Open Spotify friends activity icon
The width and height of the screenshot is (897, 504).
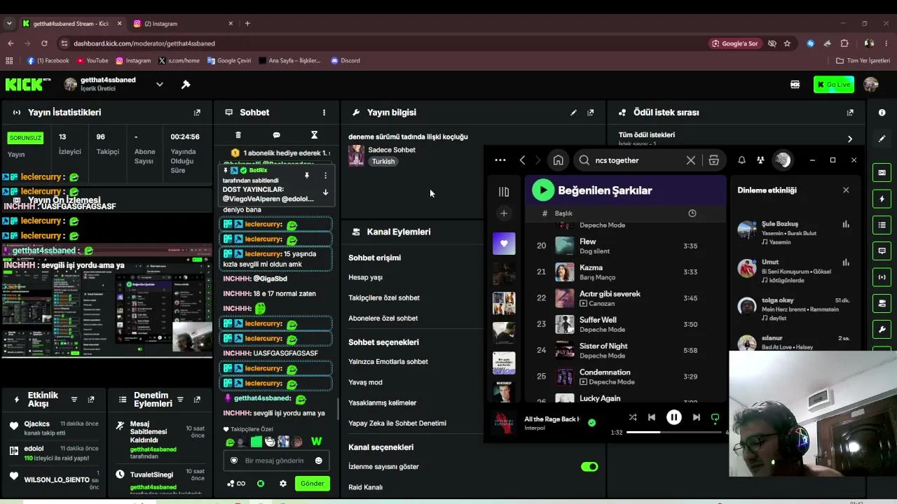(760, 160)
